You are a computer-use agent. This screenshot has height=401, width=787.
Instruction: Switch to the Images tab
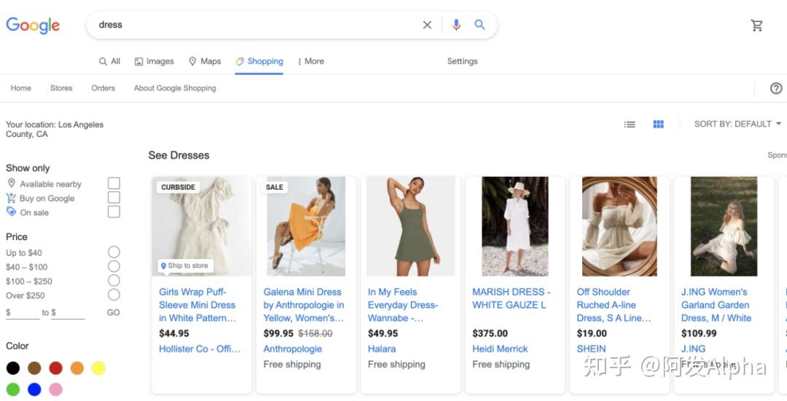click(x=154, y=62)
